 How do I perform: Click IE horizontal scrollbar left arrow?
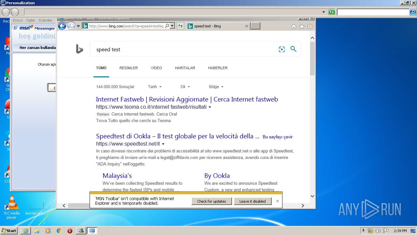click(64, 206)
